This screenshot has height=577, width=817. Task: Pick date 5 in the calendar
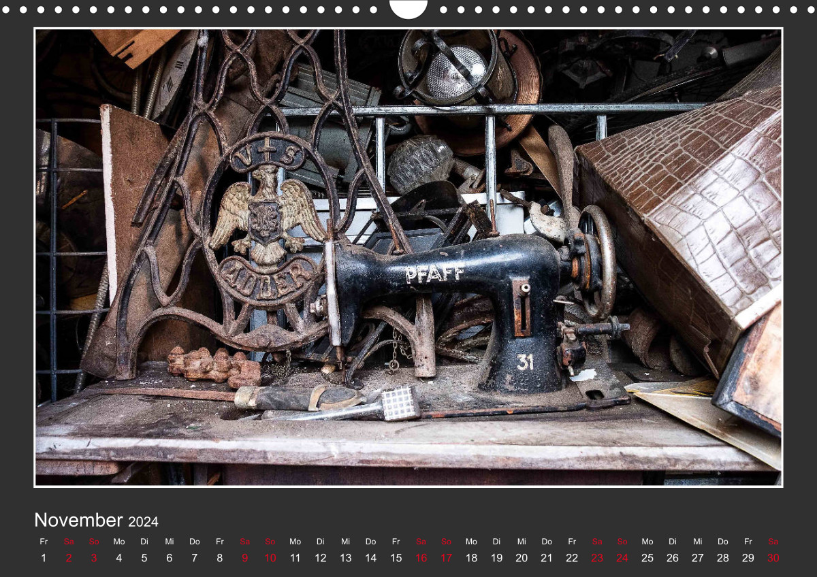(144, 558)
